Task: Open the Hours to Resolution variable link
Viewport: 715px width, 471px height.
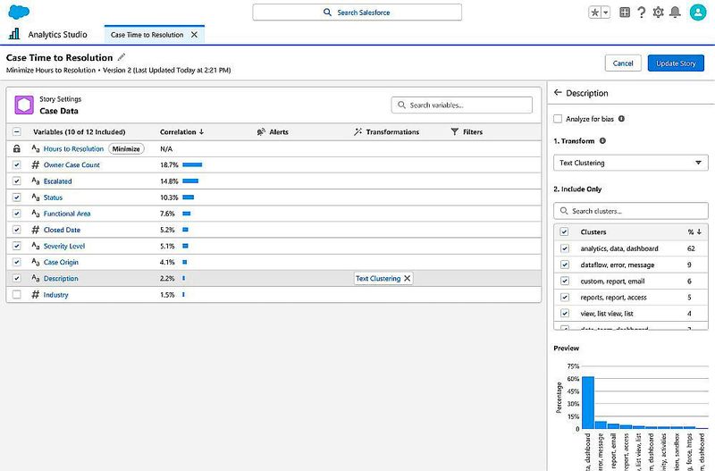Action: (x=73, y=148)
